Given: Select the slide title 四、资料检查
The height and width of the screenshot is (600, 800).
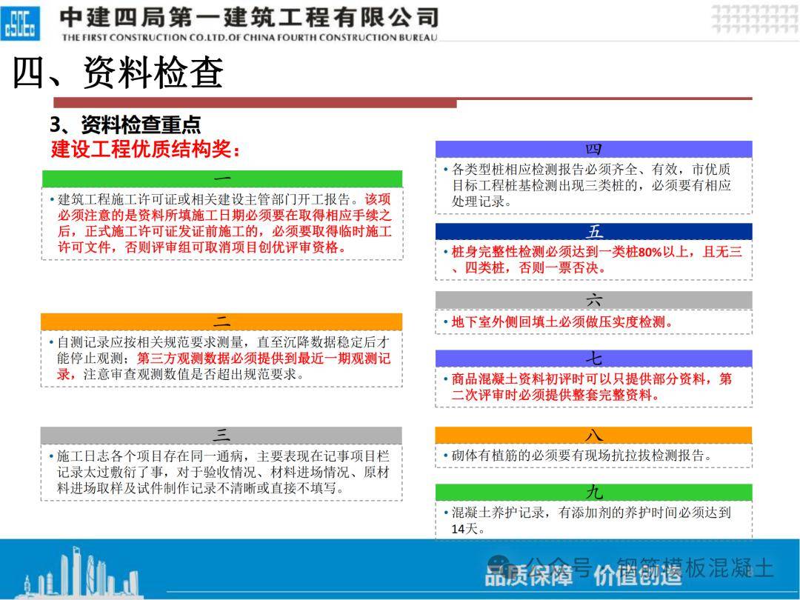Looking at the screenshot, I should click(118, 72).
